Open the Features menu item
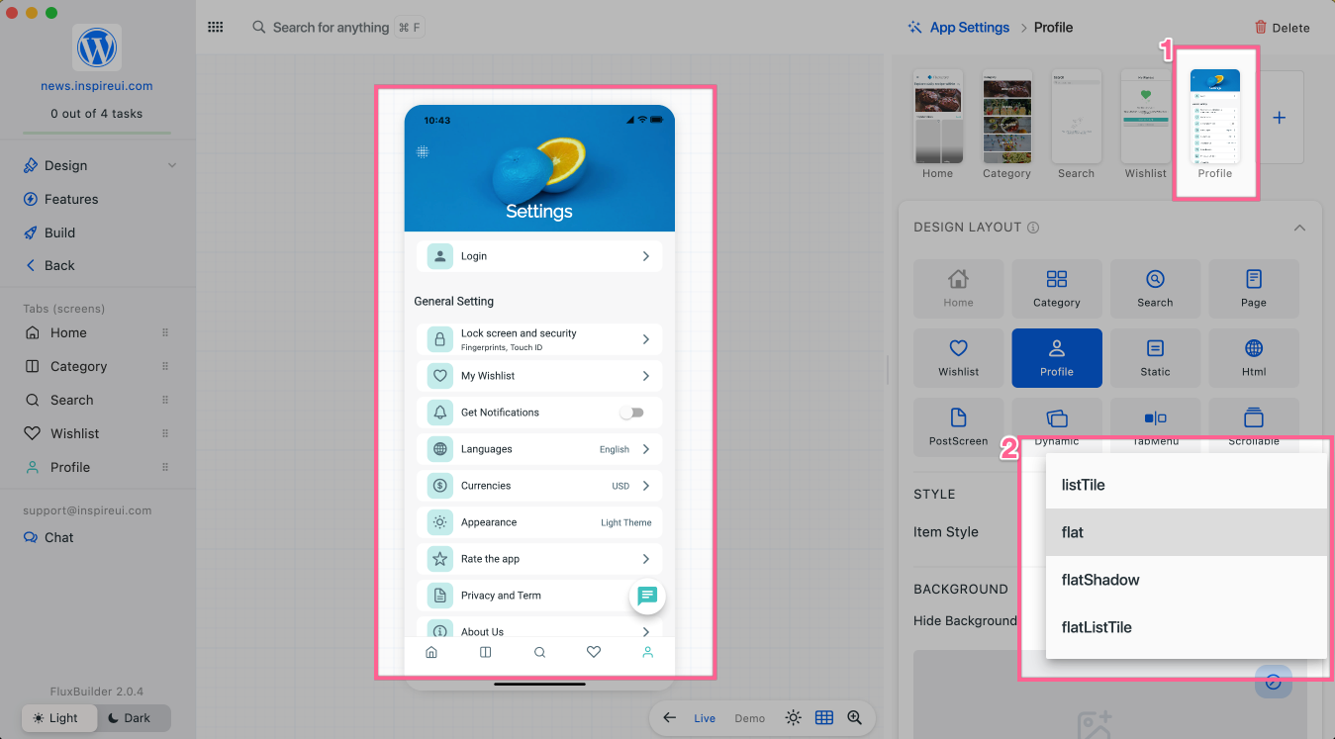1335x739 pixels. tap(70, 199)
